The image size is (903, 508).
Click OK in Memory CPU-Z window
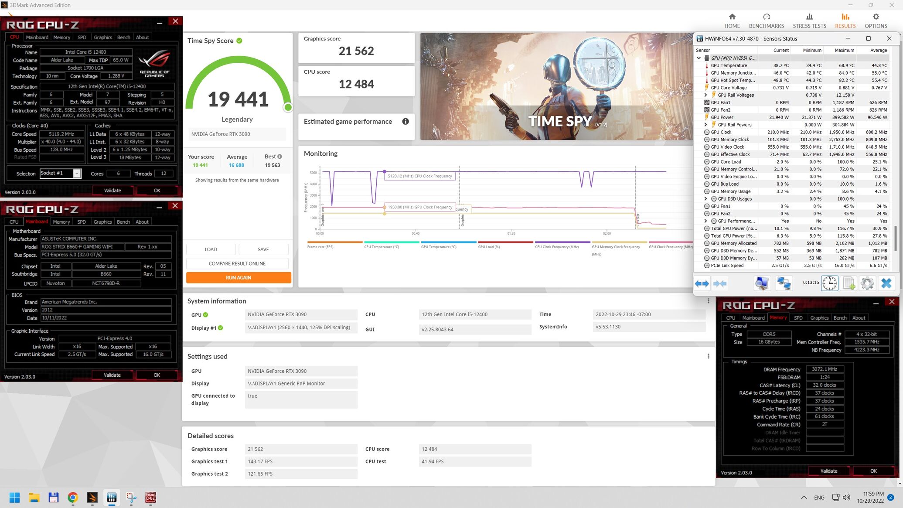(x=873, y=471)
